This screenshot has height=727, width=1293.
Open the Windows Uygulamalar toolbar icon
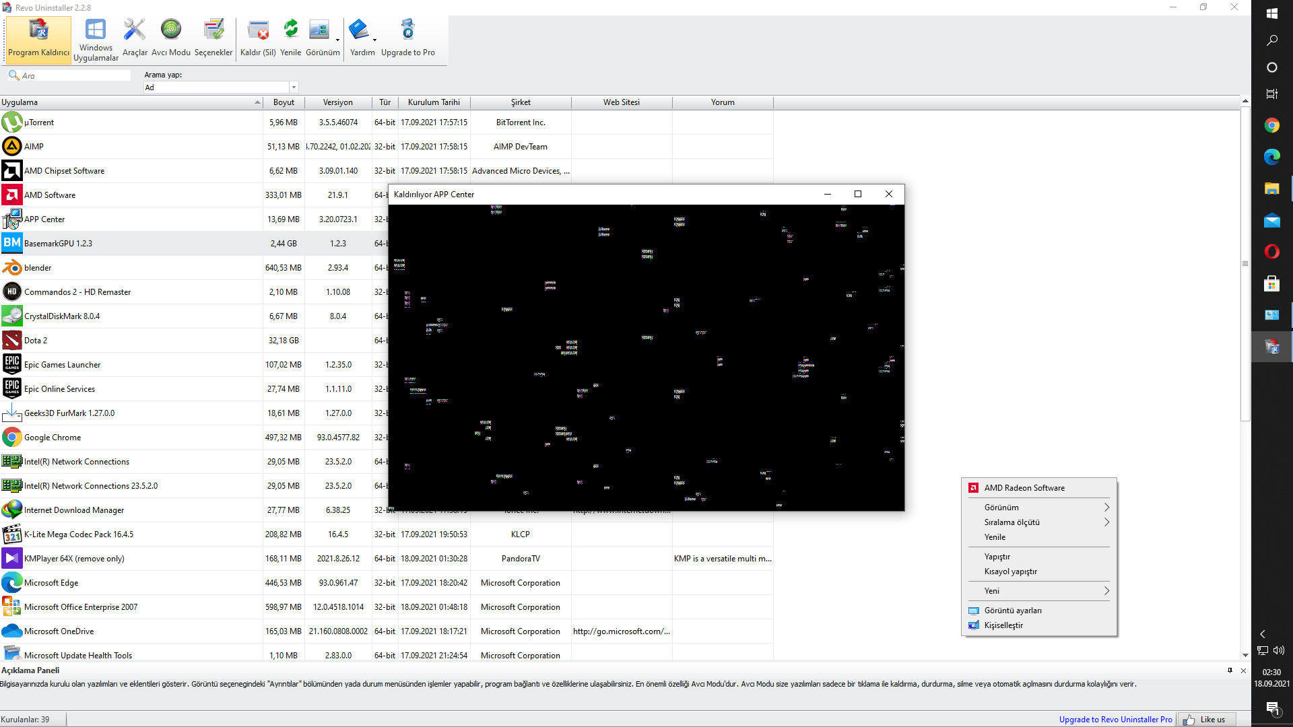click(x=96, y=40)
